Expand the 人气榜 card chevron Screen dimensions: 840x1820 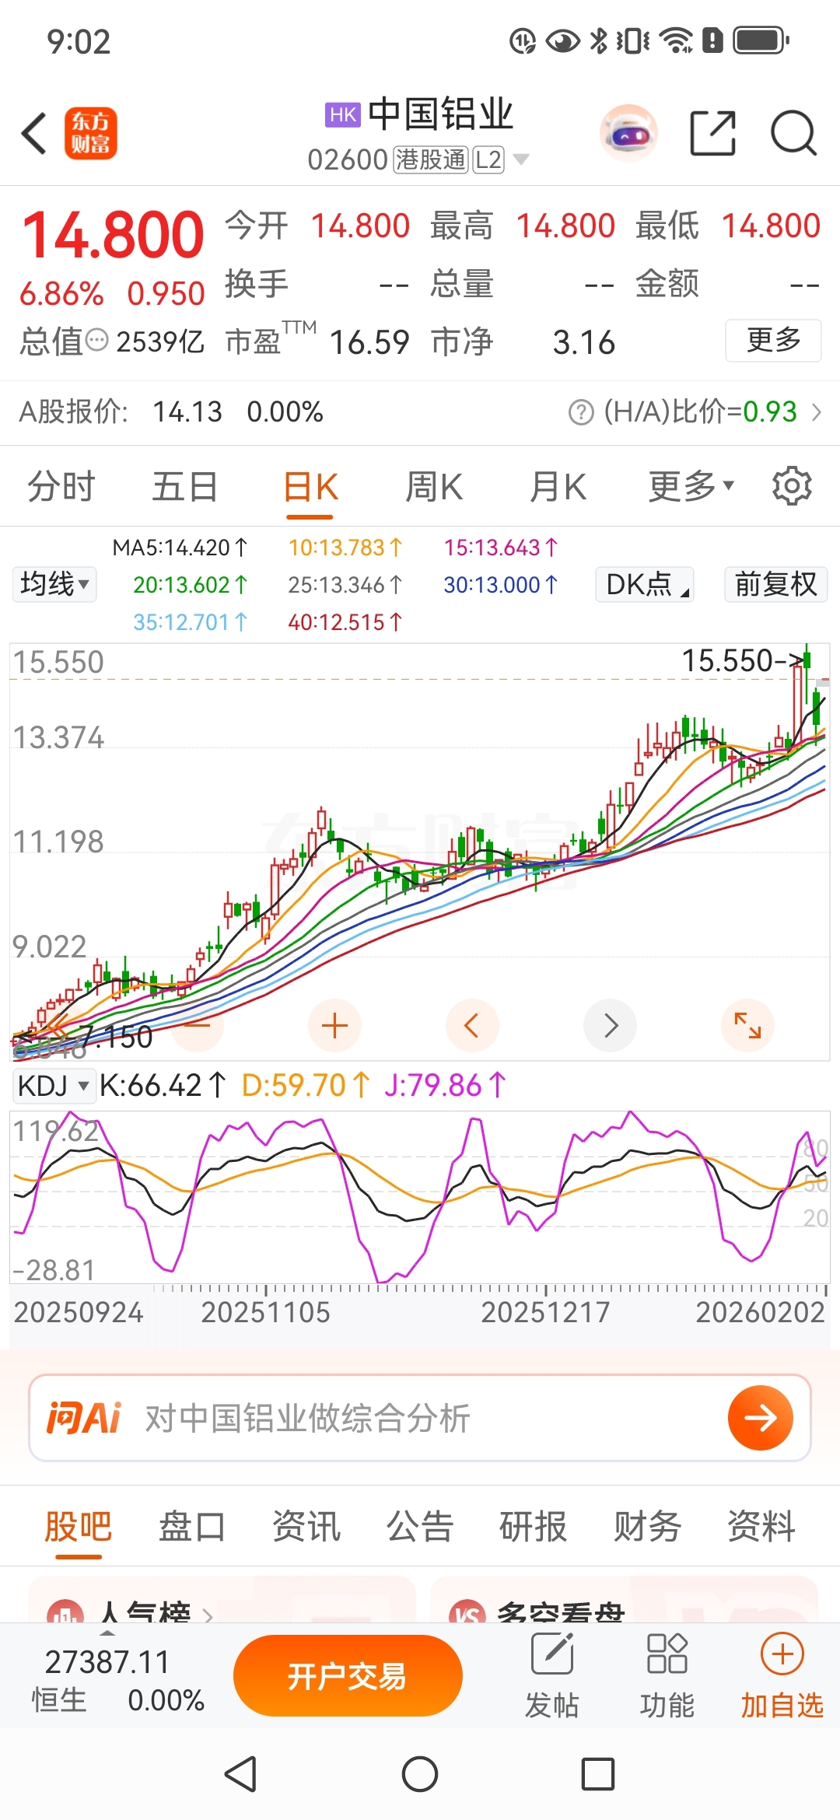(208, 1615)
